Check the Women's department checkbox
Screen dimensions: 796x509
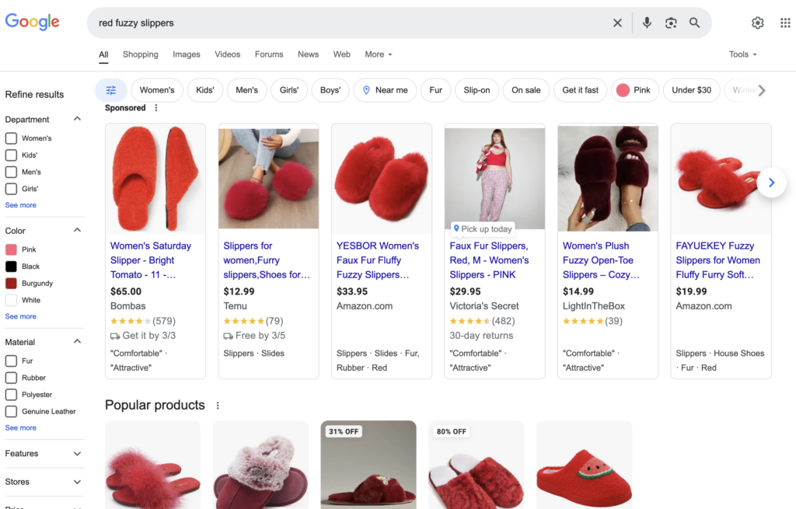pos(11,138)
